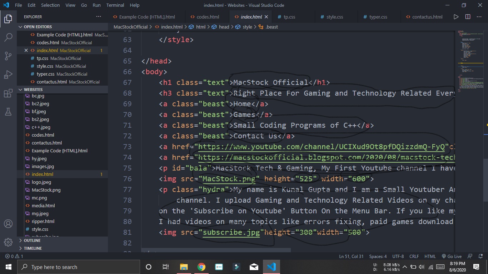This screenshot has width=488, height=274.
Task: Open the Run and Debug view
Action: point(8,75)
